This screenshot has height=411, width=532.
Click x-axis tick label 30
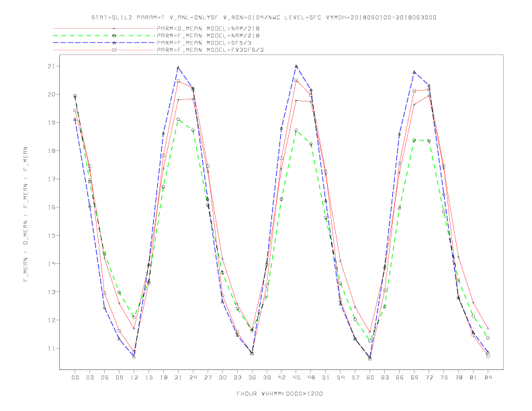point(222,377)
